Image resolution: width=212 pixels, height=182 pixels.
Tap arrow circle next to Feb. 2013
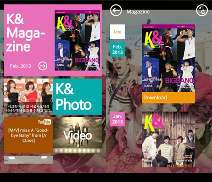click(43, 66)
